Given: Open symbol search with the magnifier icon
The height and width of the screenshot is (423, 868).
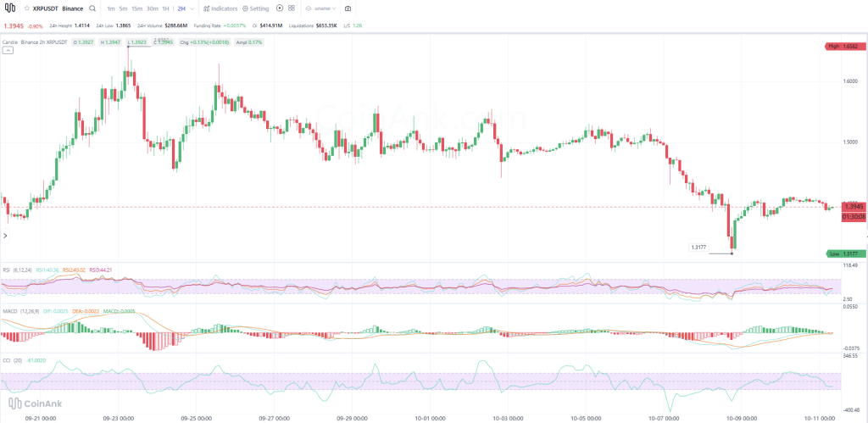Looking at the screenshot, I should (92, 8).
